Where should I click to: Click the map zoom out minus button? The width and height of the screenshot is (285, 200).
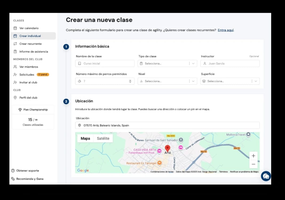[253, 164]
